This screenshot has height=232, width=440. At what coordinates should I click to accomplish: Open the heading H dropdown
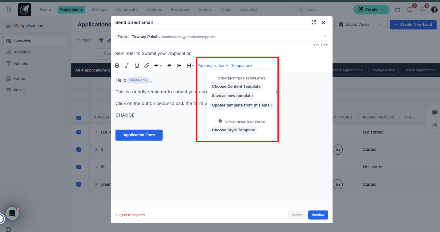click(190, 65)
